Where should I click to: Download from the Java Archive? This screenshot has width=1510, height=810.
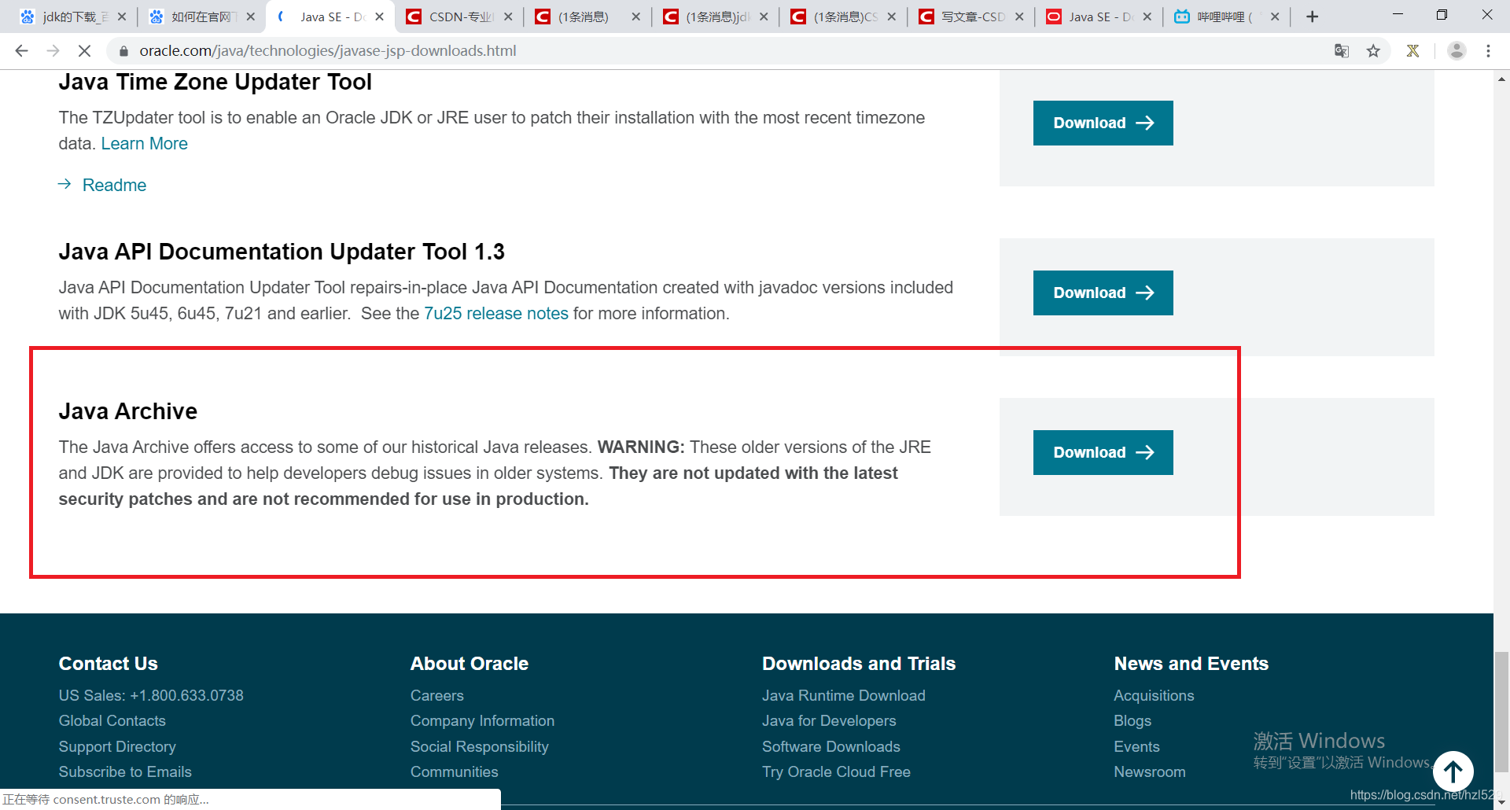pos(1103,452)
